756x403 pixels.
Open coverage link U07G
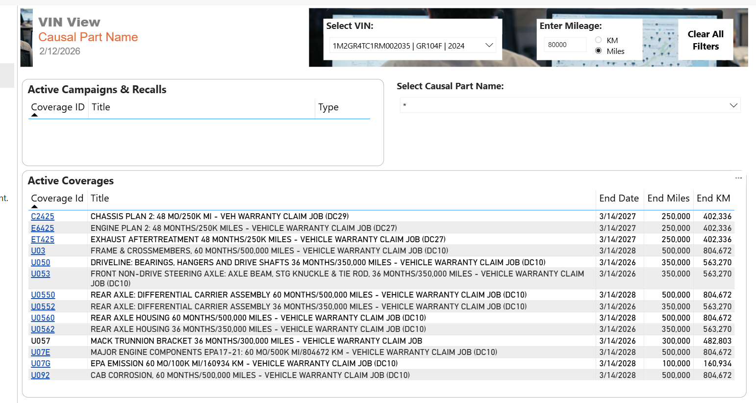(x=41, y=364)
